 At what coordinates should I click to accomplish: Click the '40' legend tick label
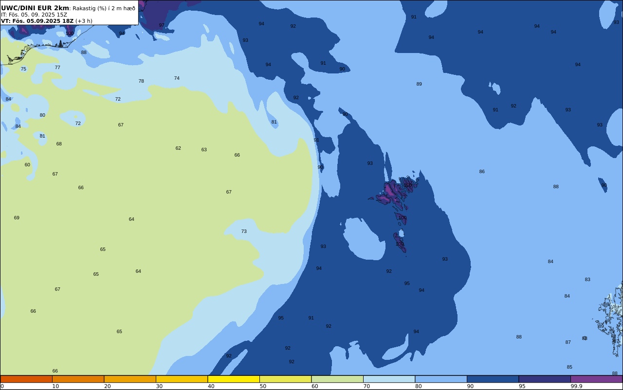click(x=211, y=386)
